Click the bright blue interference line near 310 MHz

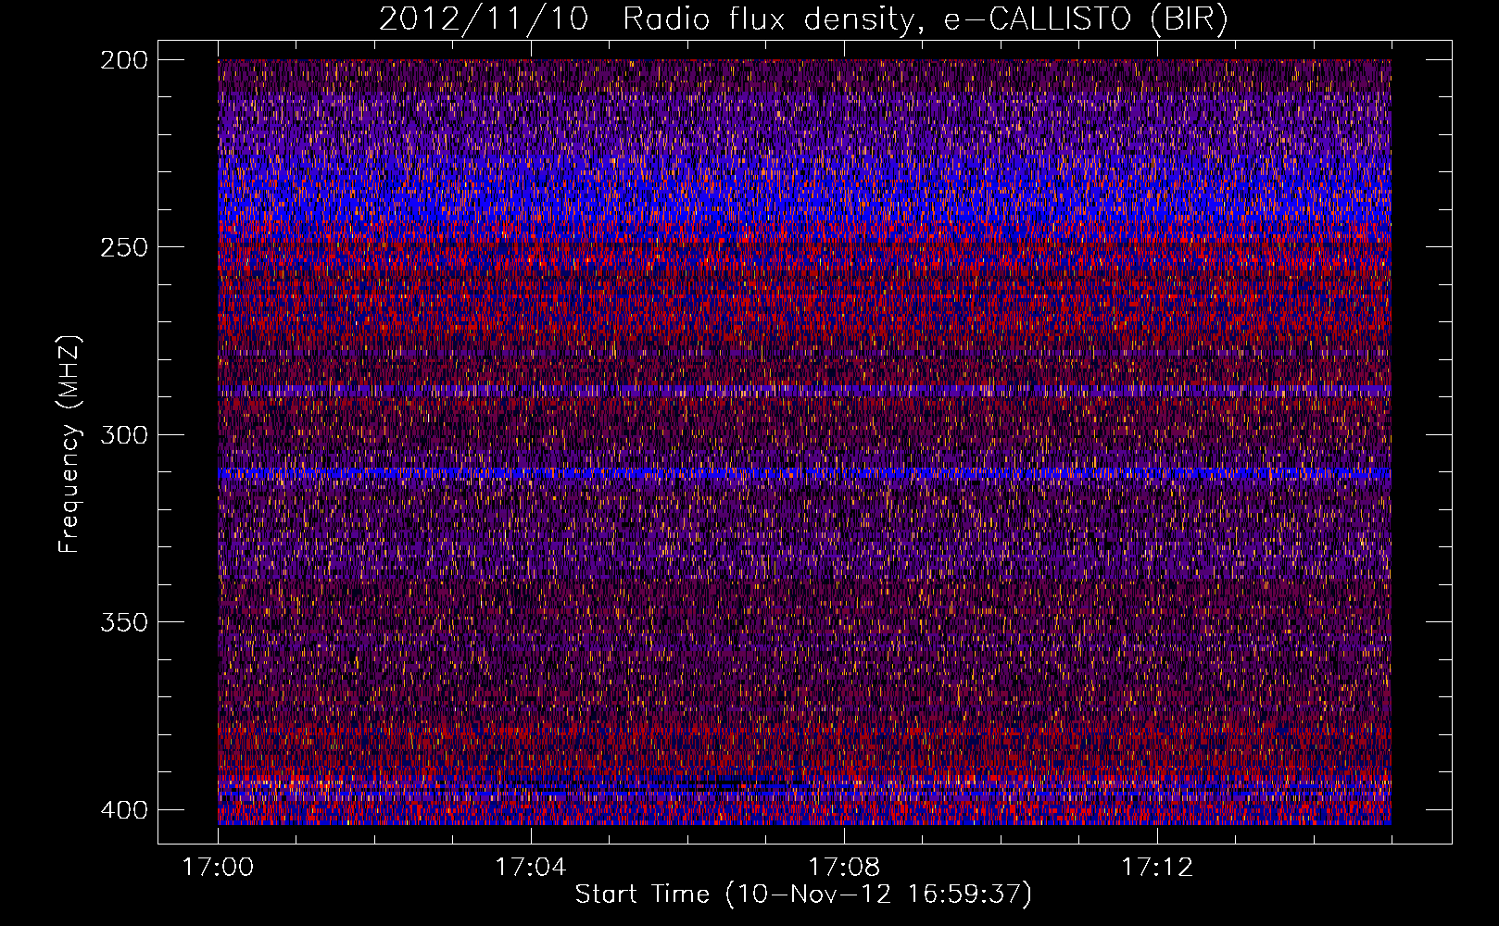(804, 473)
